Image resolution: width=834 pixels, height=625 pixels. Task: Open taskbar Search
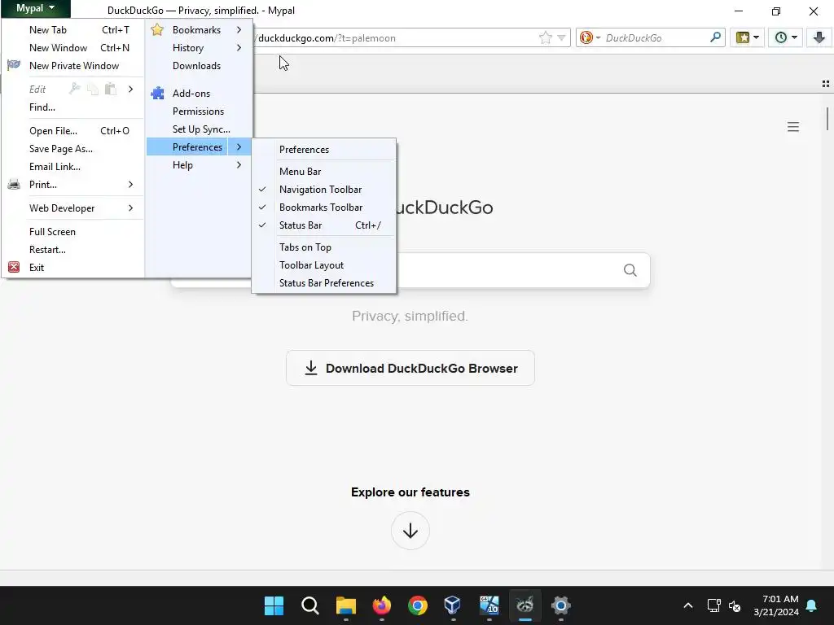tap(309, 605)
